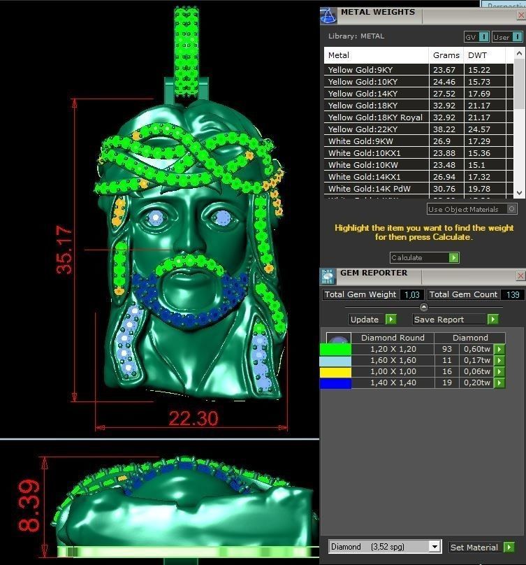
Task: Select the White Gold:9KW row
Action: (418, 141)
